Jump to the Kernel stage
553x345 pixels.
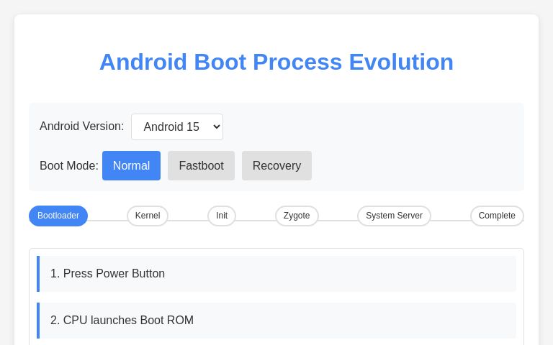pos(148,216)
